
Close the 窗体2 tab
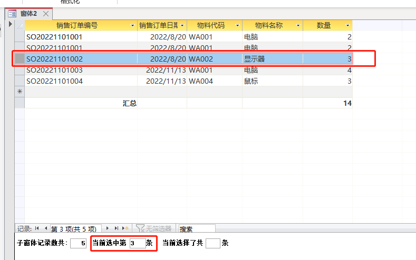(46, 14)
